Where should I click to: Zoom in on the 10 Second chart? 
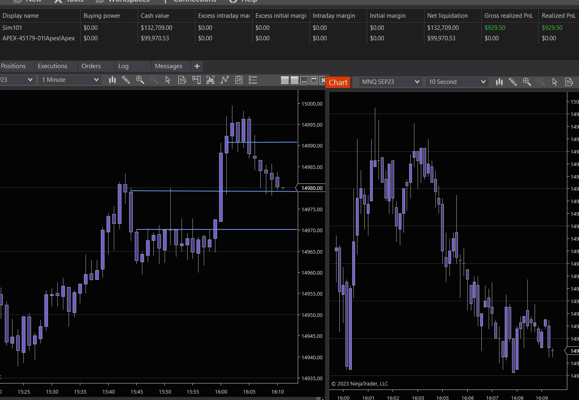(527, 82)
